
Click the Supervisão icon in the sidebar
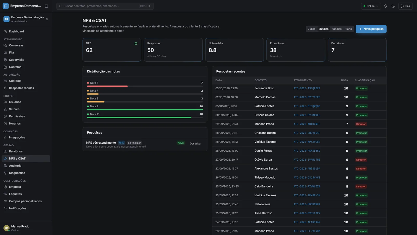(x=5, y=60)
